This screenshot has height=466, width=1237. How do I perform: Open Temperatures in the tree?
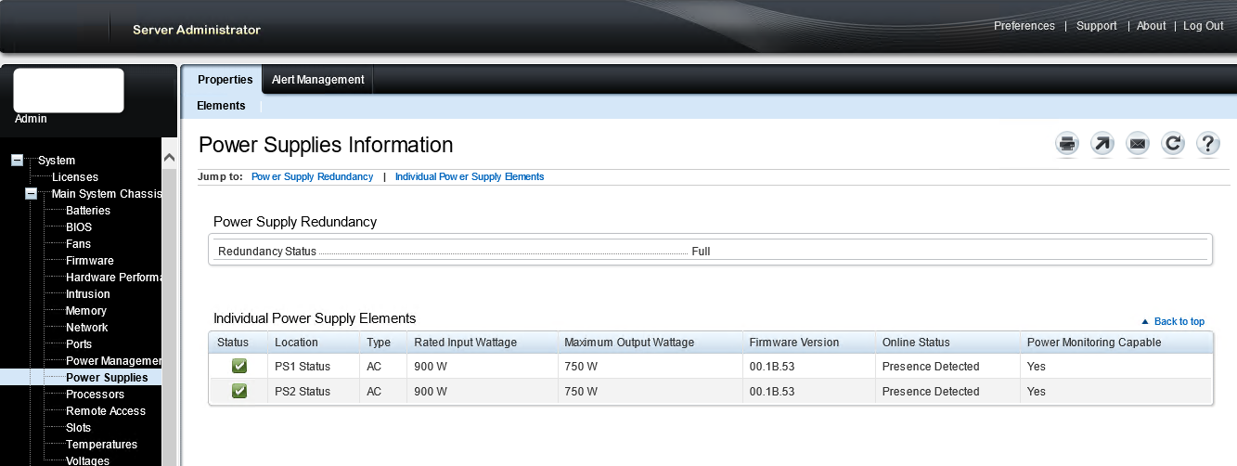[101, 445]
